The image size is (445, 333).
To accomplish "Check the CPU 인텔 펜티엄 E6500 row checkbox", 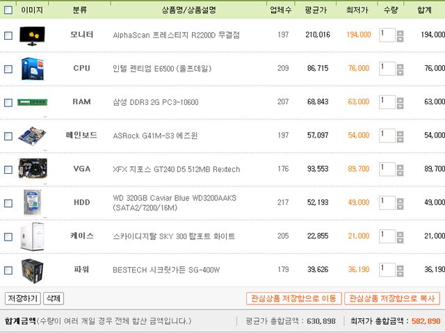I will (8, 69).
